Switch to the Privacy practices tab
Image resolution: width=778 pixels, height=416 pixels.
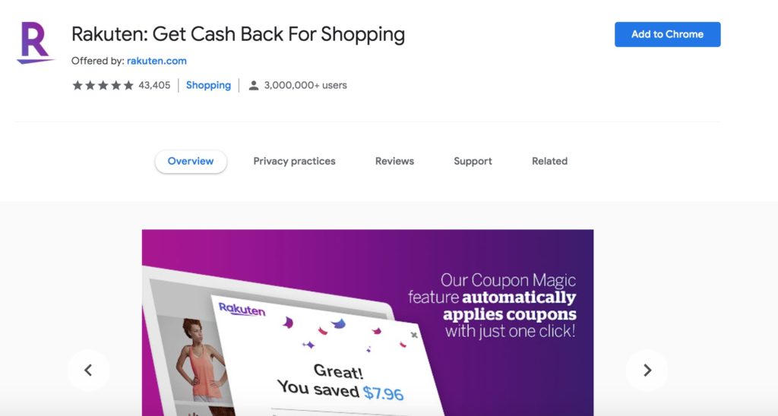click(x=294, y=161)
